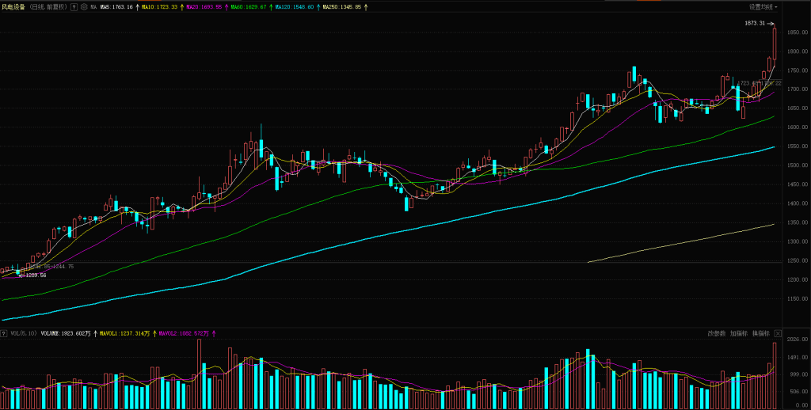This screenshot has height=410, width=811.
Task: Click the 1209.56 low price marker
Action: (36, 275)
